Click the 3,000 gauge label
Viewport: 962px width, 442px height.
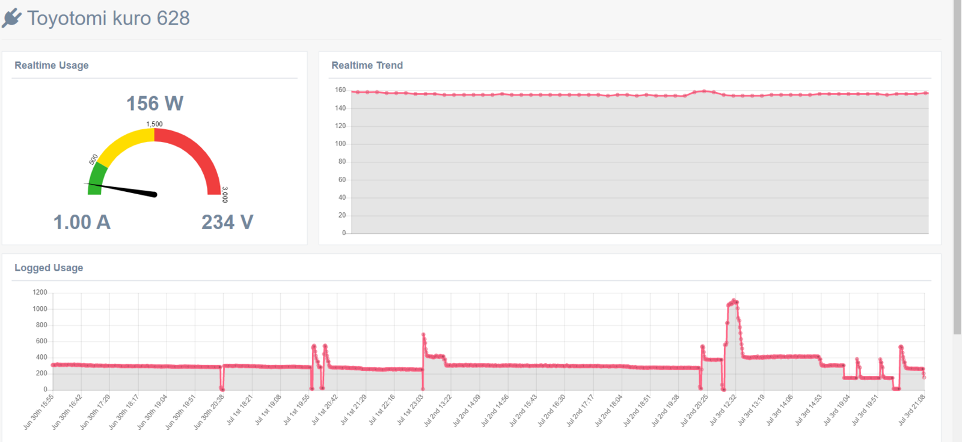click(x=225, y=194)
